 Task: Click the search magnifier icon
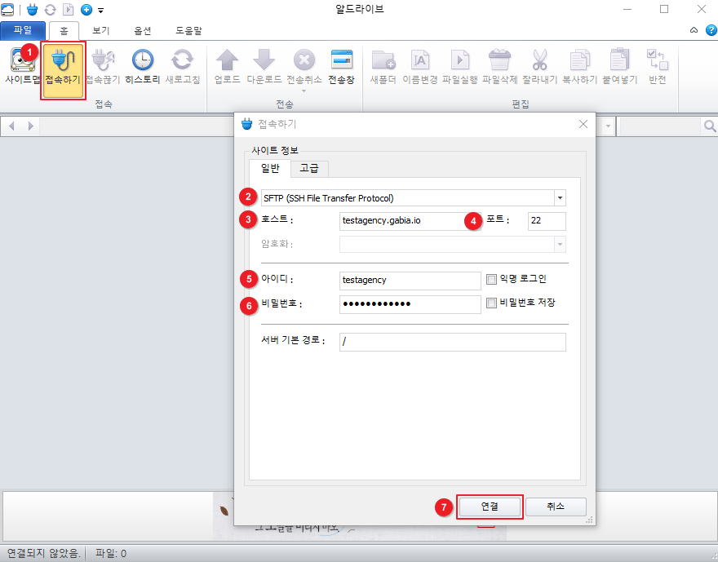[710, 126]
